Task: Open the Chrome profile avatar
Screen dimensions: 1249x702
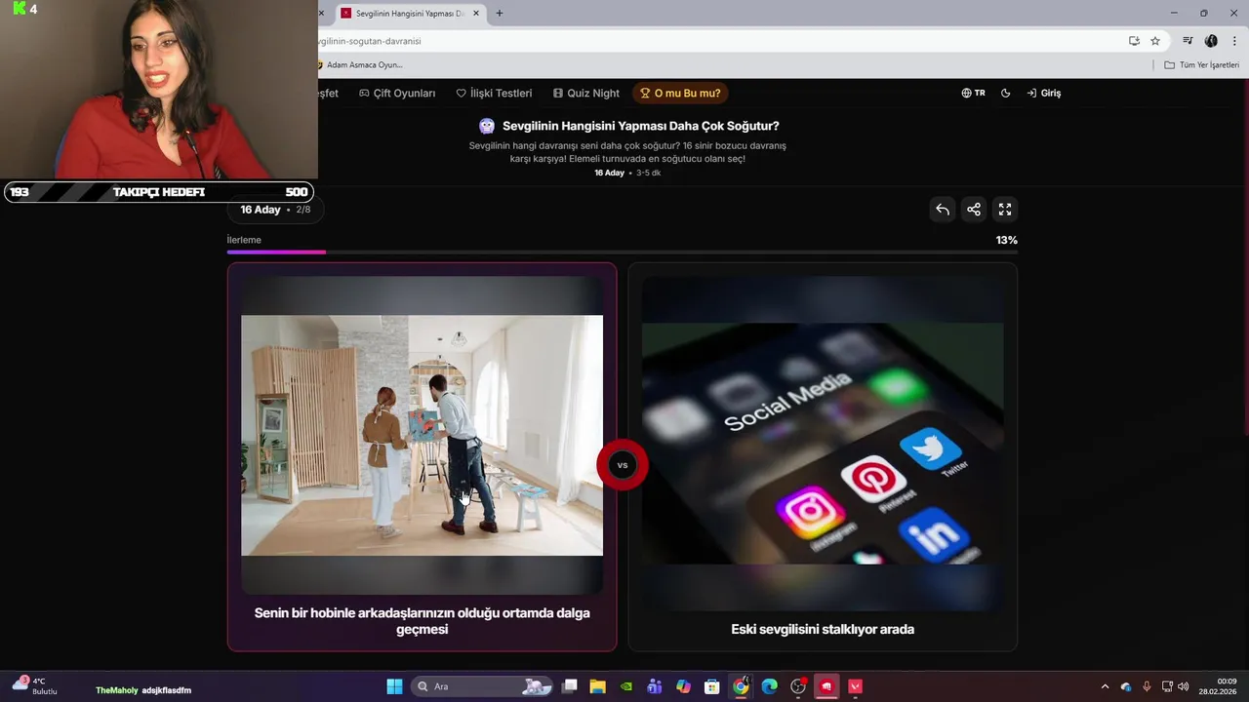Action: pyautogui.click(x=1211, y=41)
